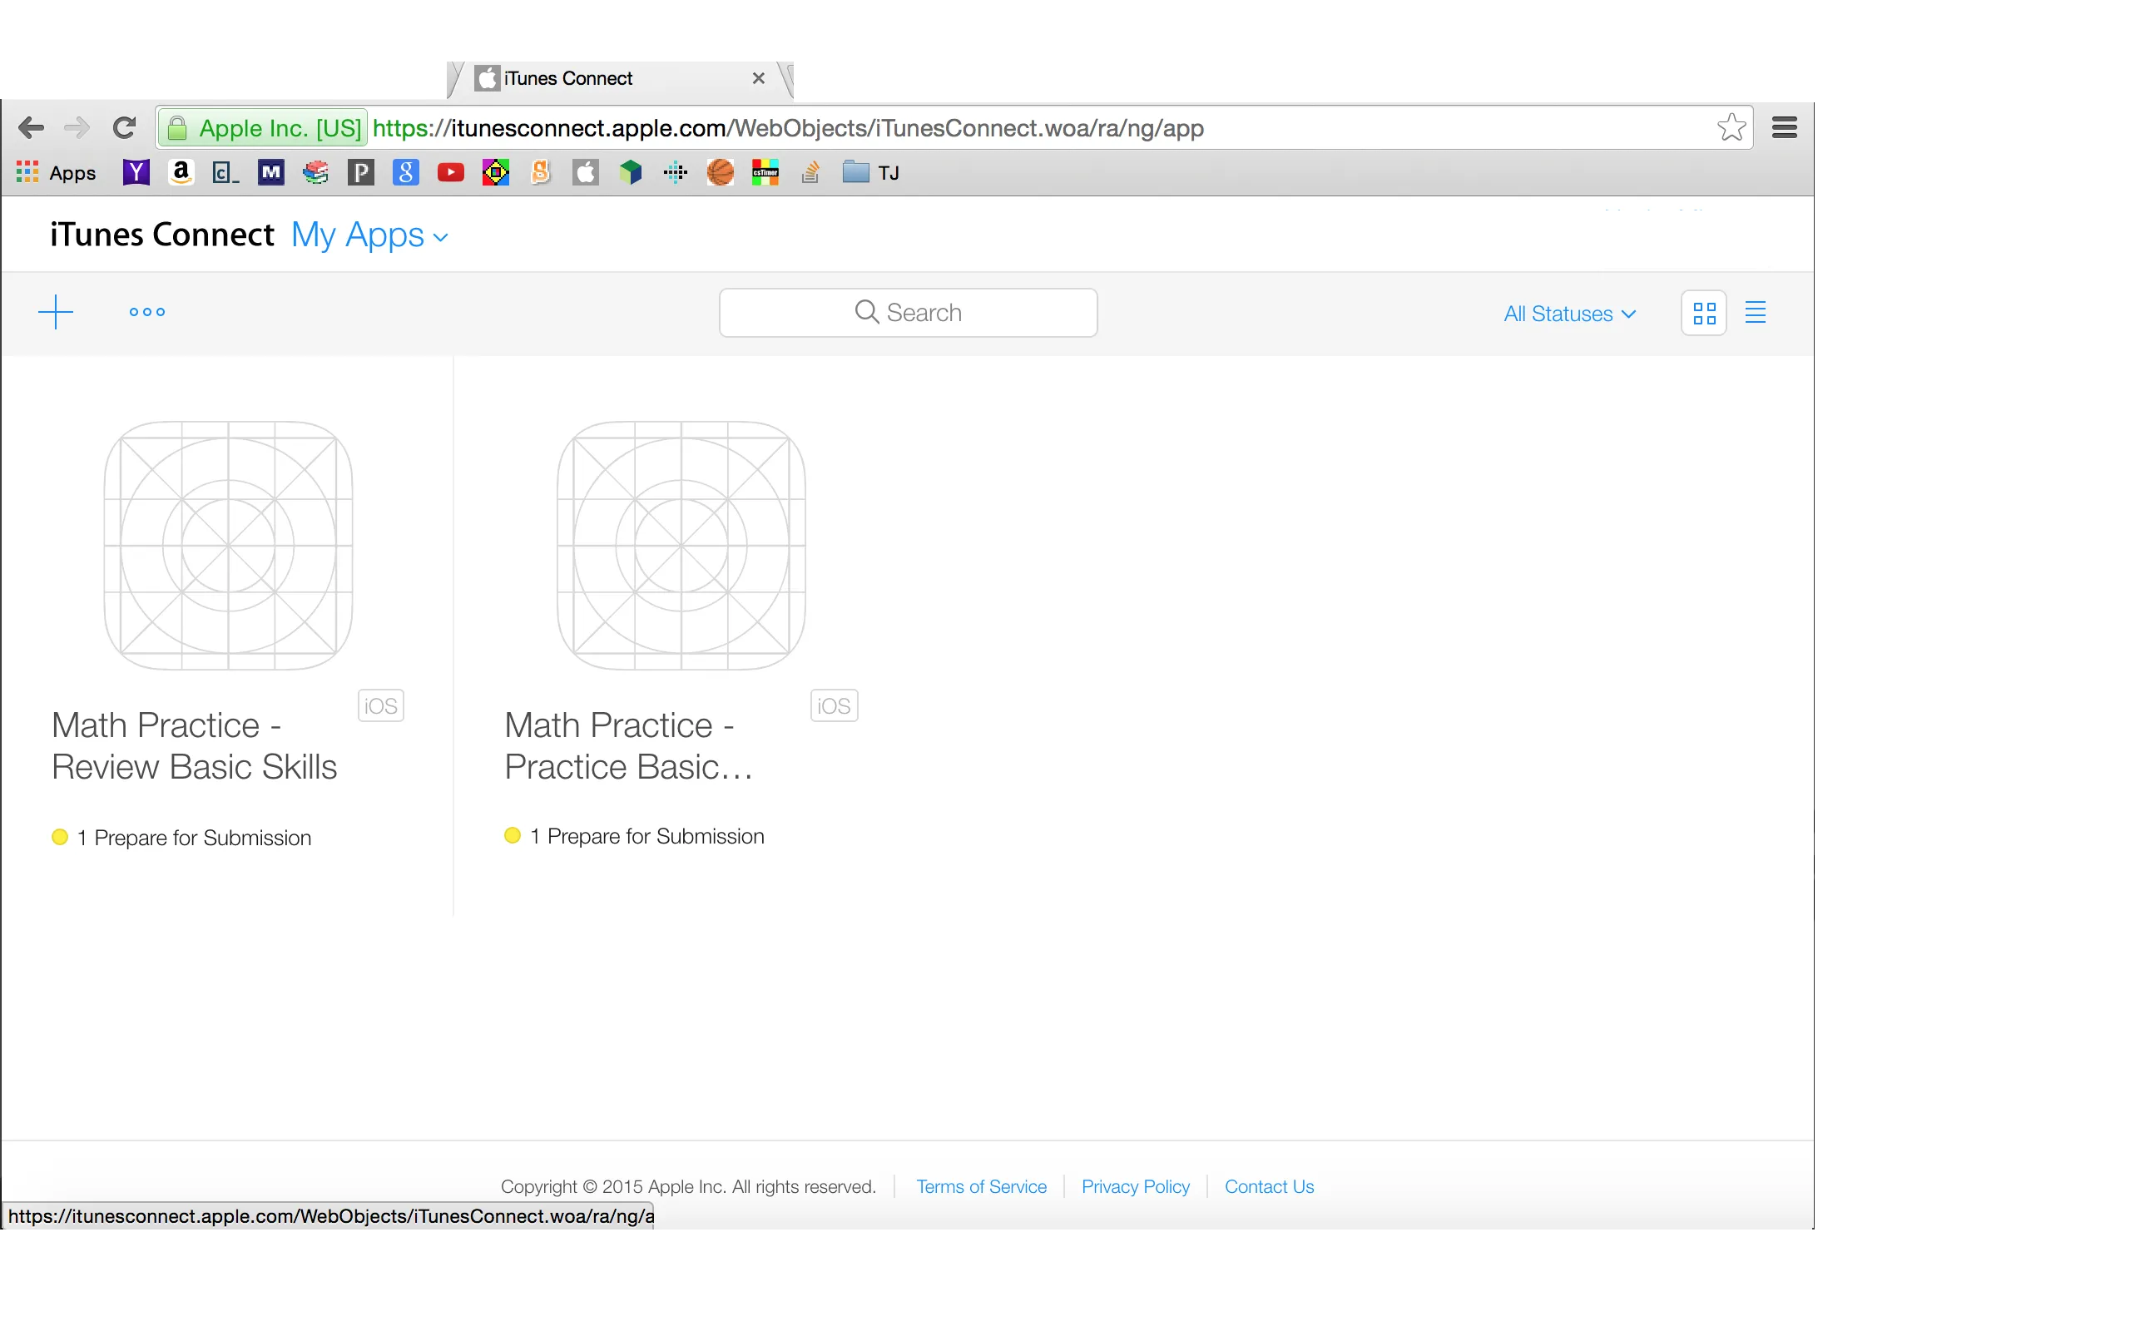Click the Terms of Service link
Viewport: 2130px width, 1331px height.
[980, 1185]
